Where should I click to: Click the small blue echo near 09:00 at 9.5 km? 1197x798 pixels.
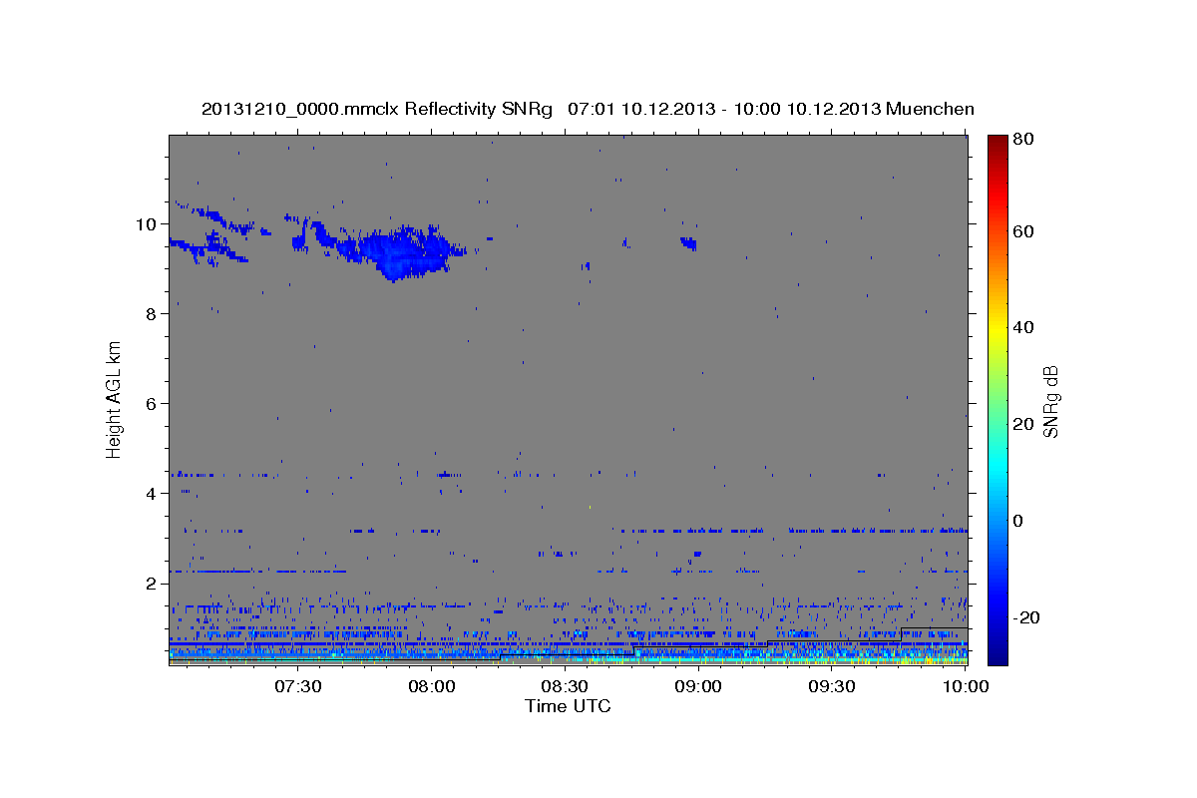pyautogui.click(x=688, y=242)
